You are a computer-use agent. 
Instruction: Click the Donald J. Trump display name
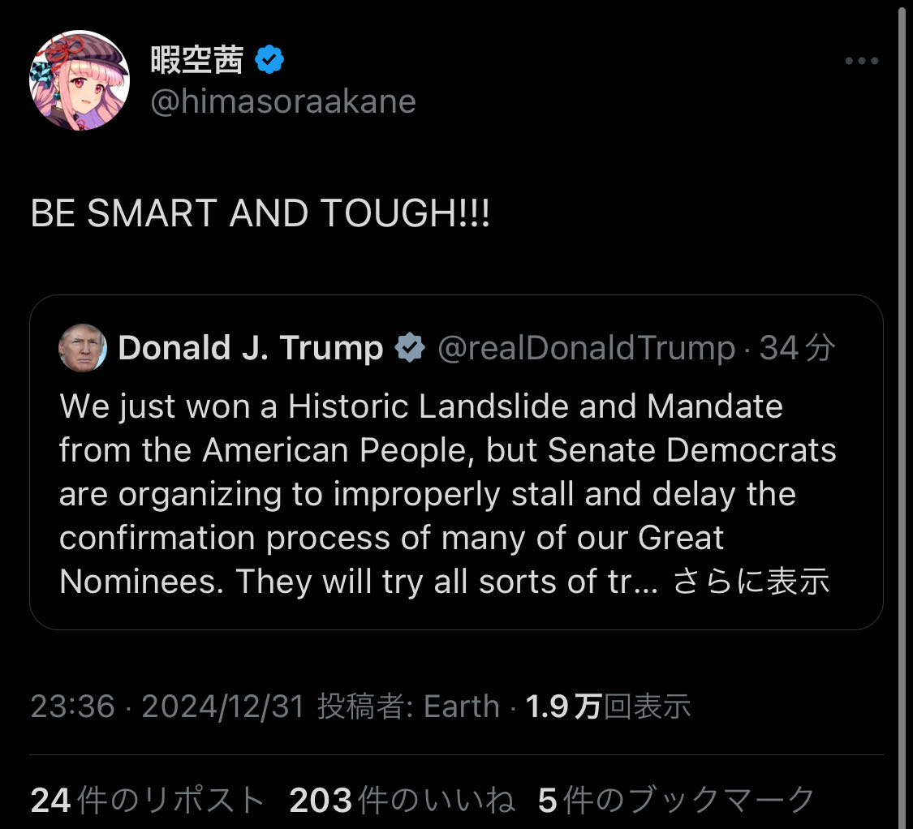coord(251,347)
